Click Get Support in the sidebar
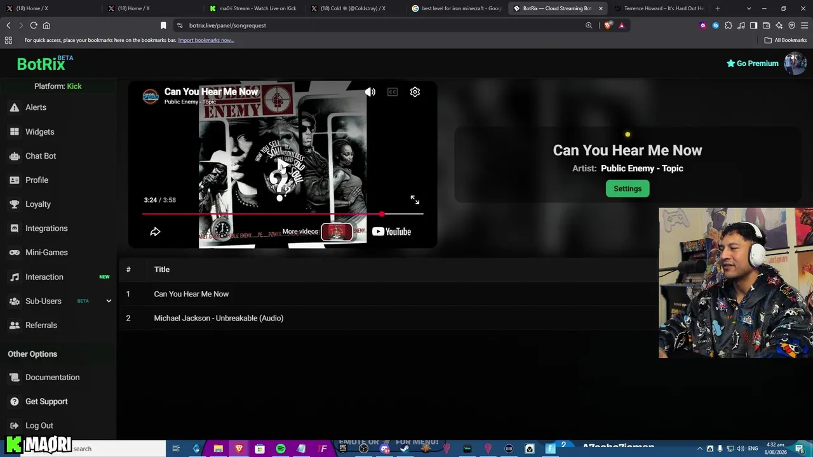 58,401
